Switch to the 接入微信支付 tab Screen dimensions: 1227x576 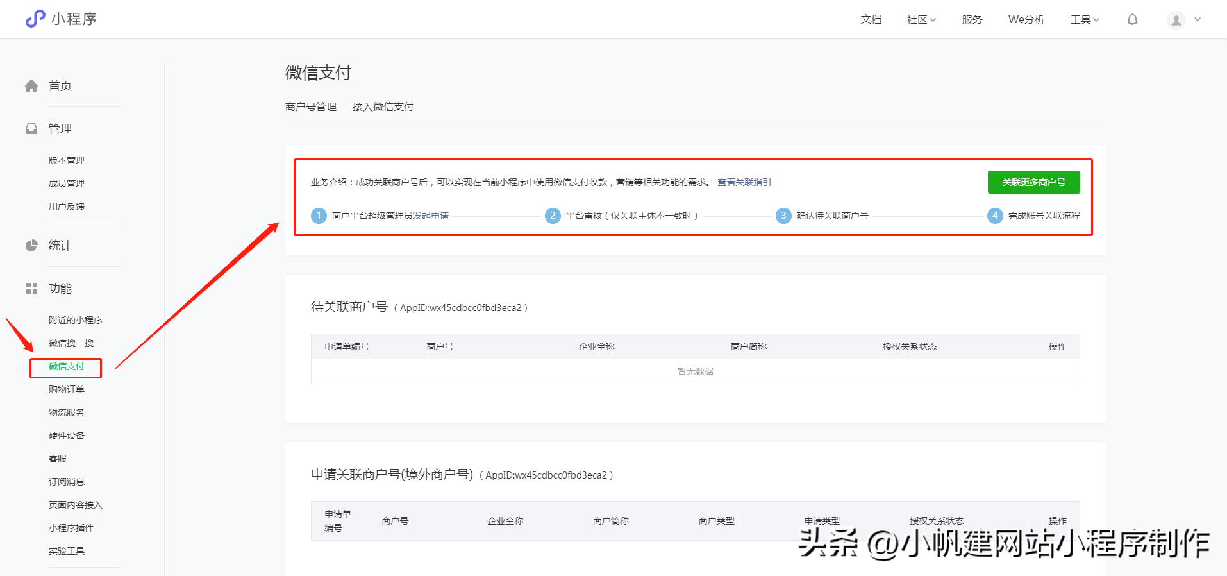(383, 106)
